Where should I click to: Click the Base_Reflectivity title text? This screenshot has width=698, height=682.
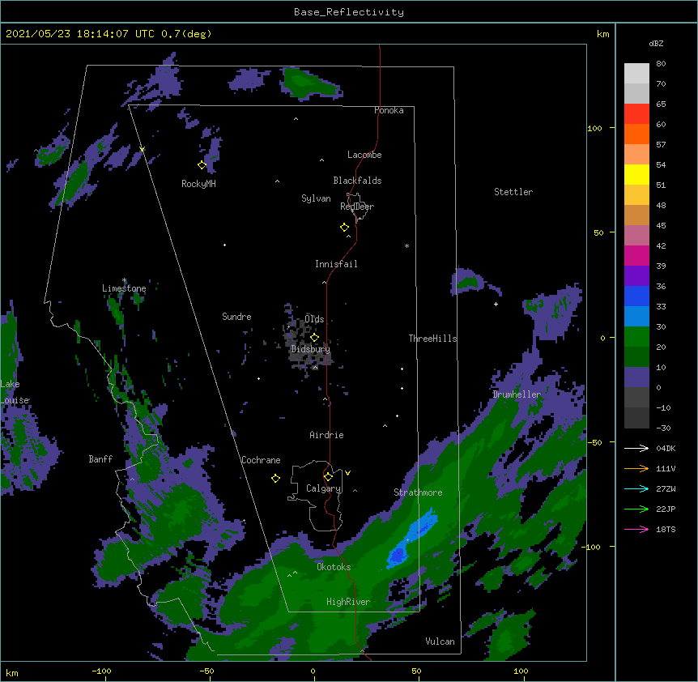tap(349, 12)
